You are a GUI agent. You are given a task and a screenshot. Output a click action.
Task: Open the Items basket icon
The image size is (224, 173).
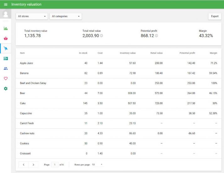(x=6, y=38)
